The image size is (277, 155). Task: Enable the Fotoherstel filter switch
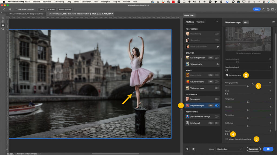pos(217,123)
